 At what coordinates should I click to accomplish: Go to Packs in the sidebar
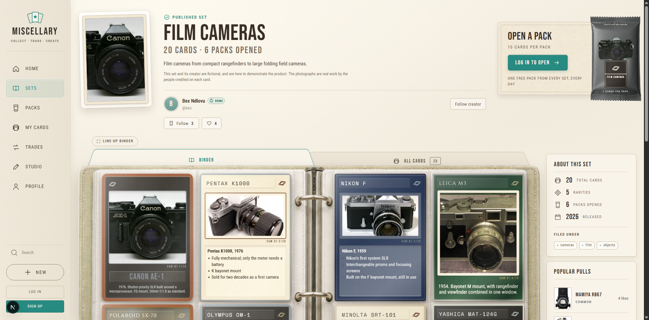click(x=35, y=108)
